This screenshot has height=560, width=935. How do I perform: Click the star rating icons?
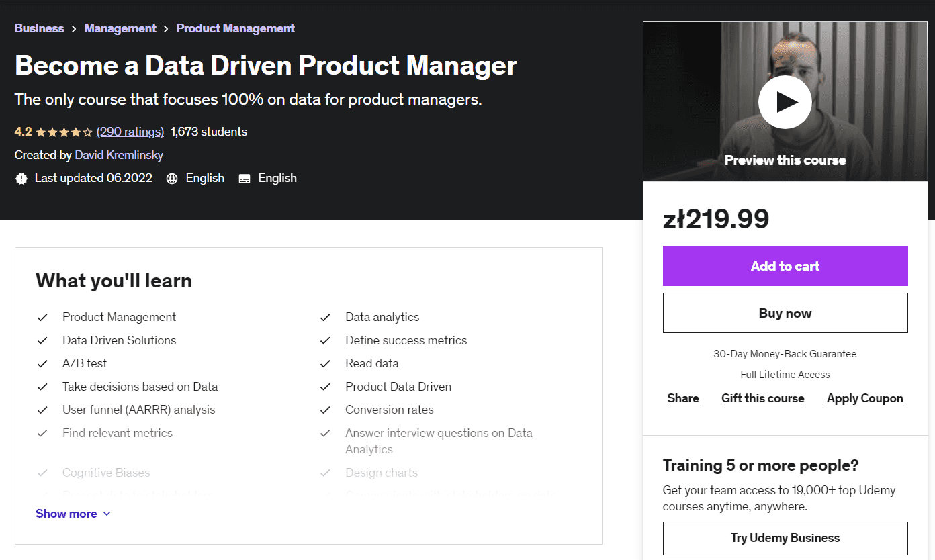[x=64, y=132]
